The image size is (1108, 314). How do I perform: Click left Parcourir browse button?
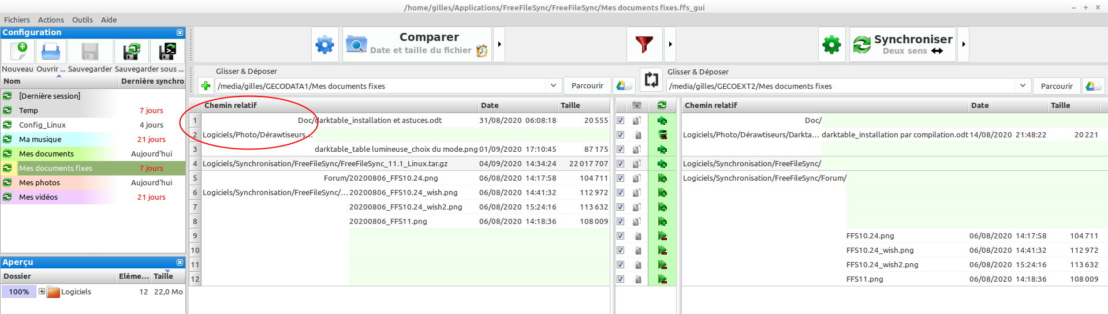click(587, 86)
